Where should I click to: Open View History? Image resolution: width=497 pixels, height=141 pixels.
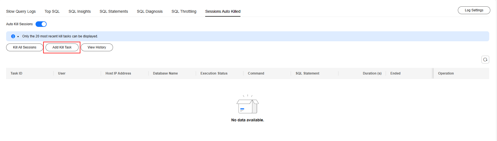click(x=97, y=47)
